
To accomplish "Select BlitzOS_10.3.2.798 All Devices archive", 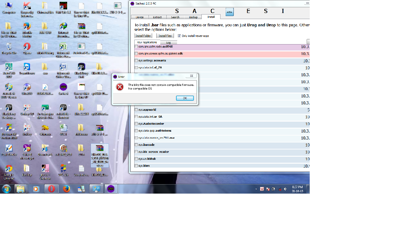I will [100, 156].
